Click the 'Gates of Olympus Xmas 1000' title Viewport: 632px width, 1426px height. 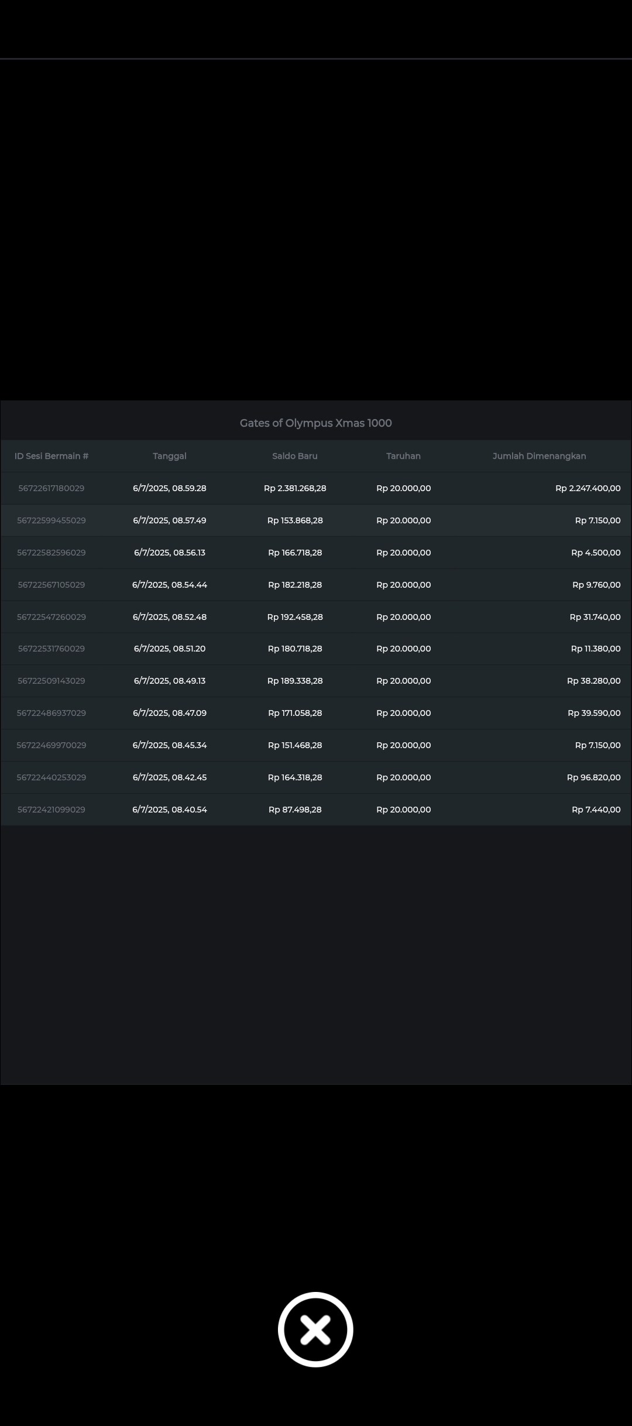316,423
